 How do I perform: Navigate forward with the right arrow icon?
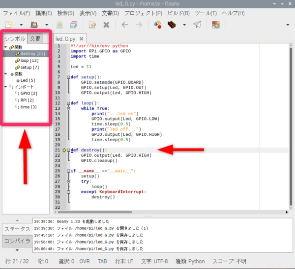[139, 24]
